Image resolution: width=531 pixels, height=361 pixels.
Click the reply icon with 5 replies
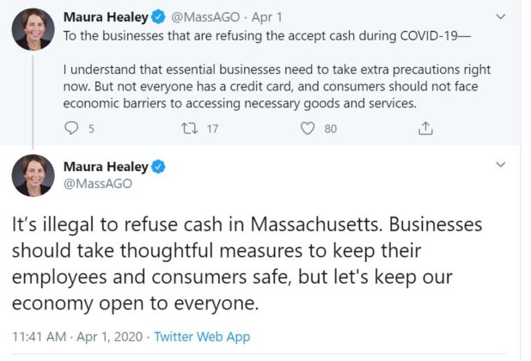click(71, 129)
